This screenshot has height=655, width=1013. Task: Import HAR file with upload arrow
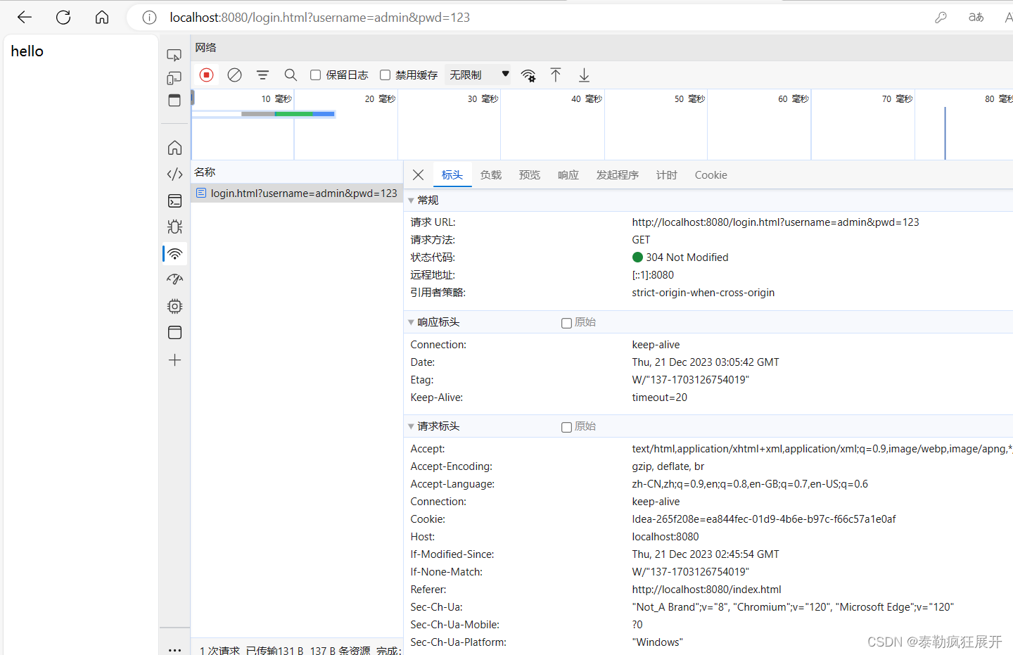(555, 75)
